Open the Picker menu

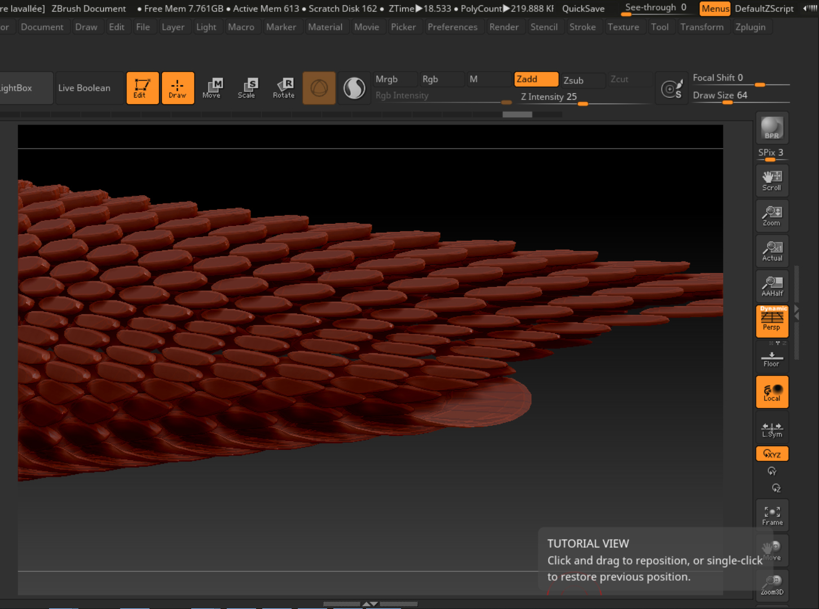click(x=403, y=27)
